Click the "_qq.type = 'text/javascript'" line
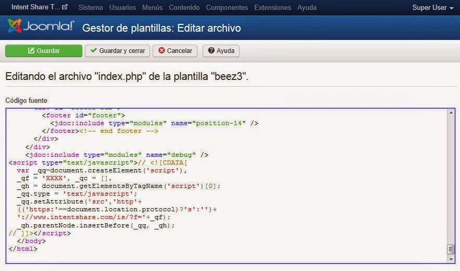The height and width of the screenshot is (271, 460). (77, 194)
